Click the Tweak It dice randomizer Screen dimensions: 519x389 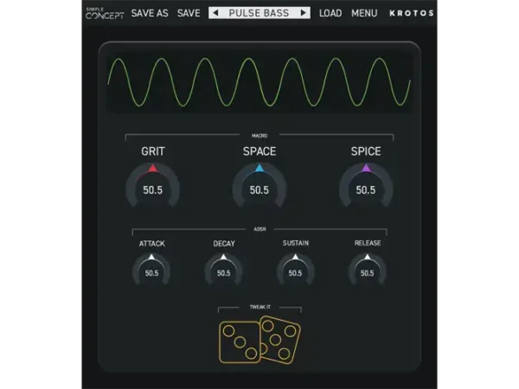click(x=259, y=340)
